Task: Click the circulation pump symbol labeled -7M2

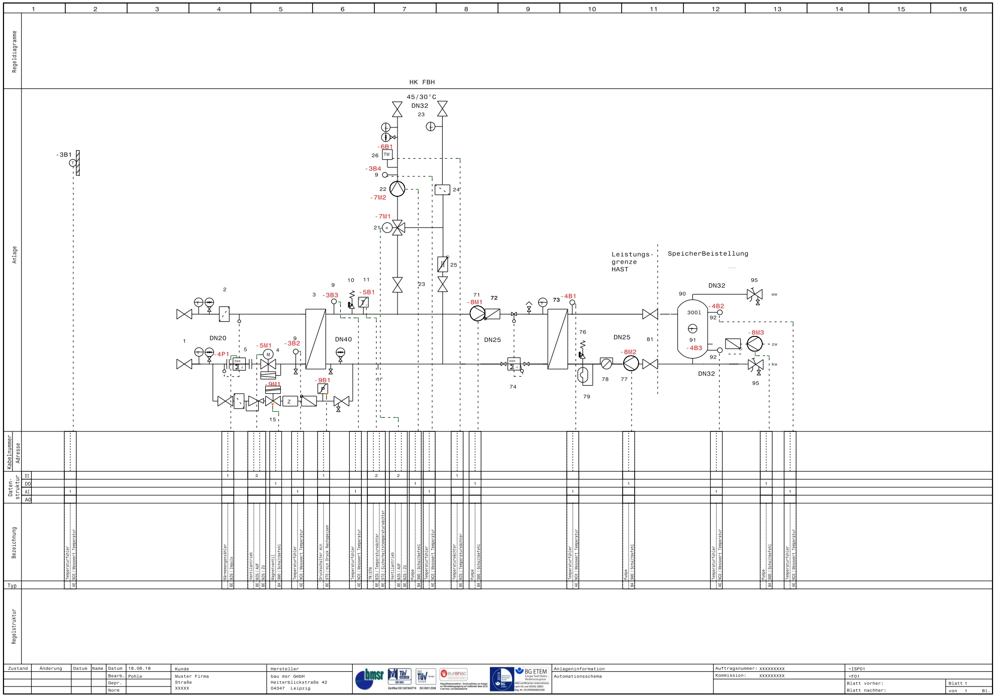Action: tap(397, 189)
